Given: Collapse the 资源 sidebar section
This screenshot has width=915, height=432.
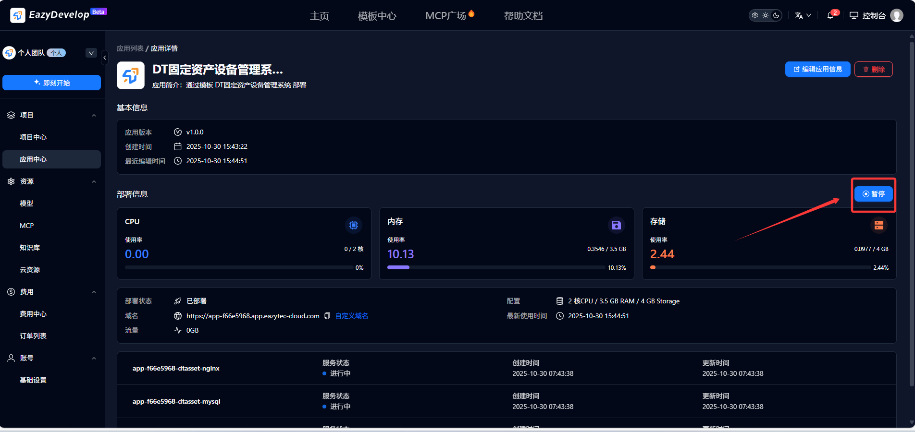Looking at the screenshot, I should pyautogui.click(x=94, y=181).
